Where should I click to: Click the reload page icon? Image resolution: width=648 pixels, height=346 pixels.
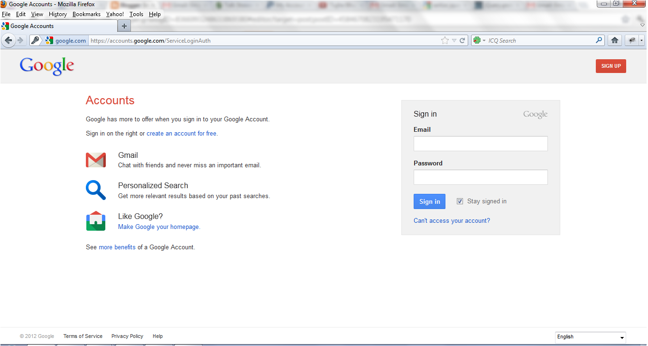(463, 40)
